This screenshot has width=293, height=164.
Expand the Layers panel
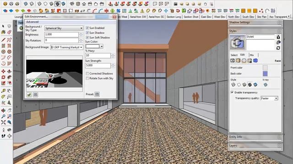pyautogui.click(x=280, y=146)
